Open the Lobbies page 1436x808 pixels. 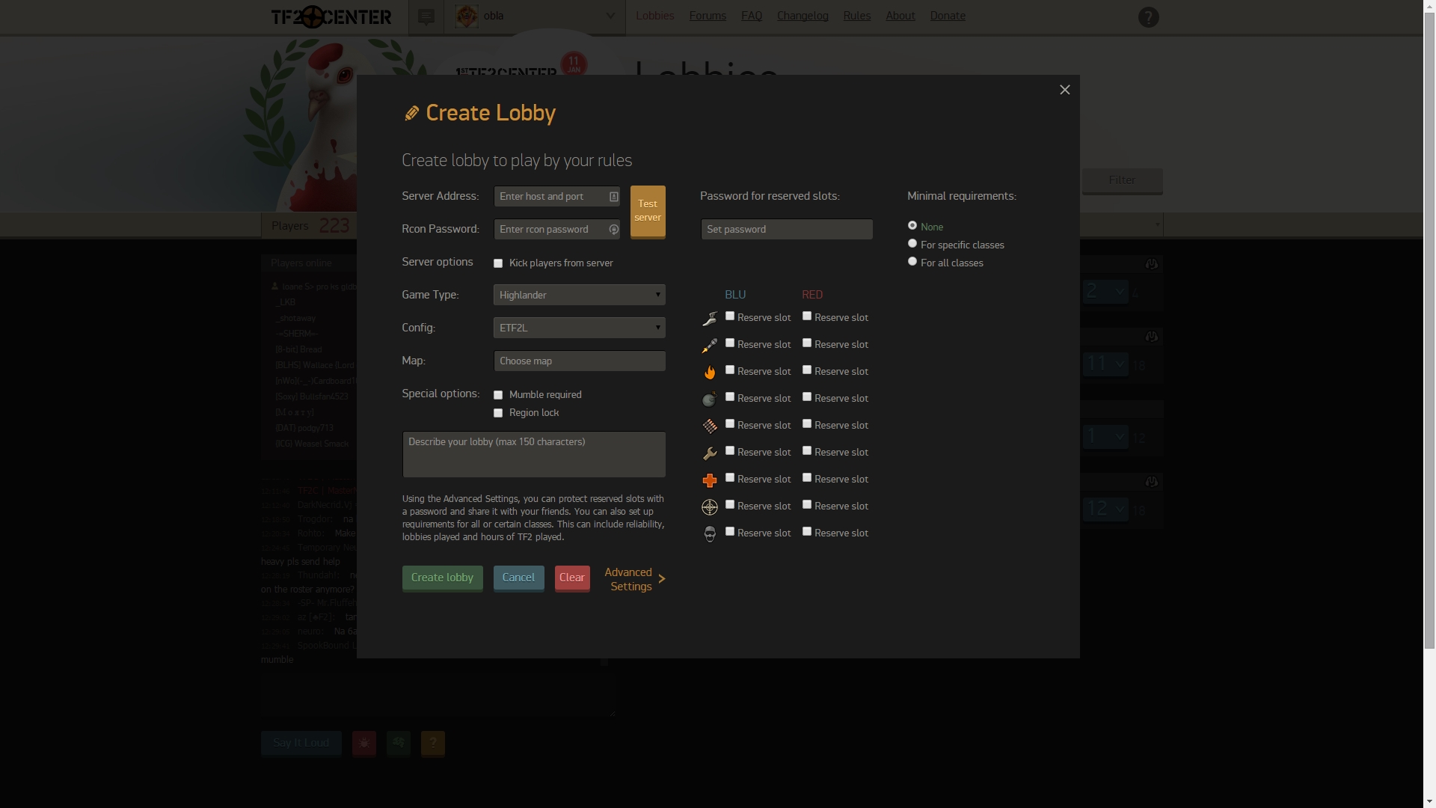click(655, 16)
